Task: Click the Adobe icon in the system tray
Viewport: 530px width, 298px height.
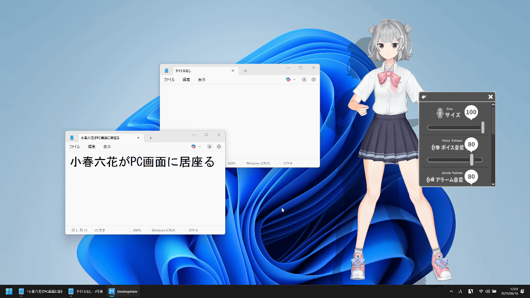Action: pos(471,291)
